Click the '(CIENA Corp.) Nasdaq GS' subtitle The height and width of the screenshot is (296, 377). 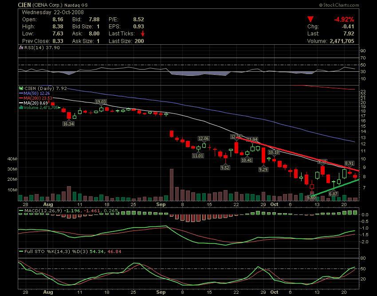click(x=60, y=5)
